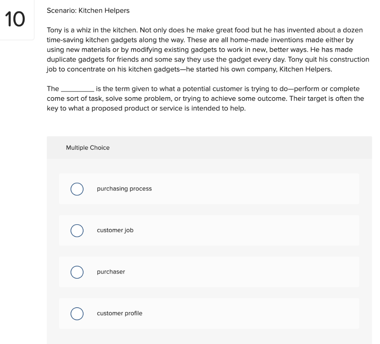Click the "purchasing process" answer text
Screen dimensions: 380x344
124,189
